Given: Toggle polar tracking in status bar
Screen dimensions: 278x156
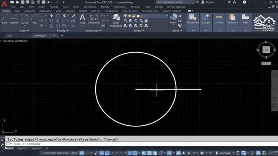Looking at the screenshot, I should tap(112, 153).
